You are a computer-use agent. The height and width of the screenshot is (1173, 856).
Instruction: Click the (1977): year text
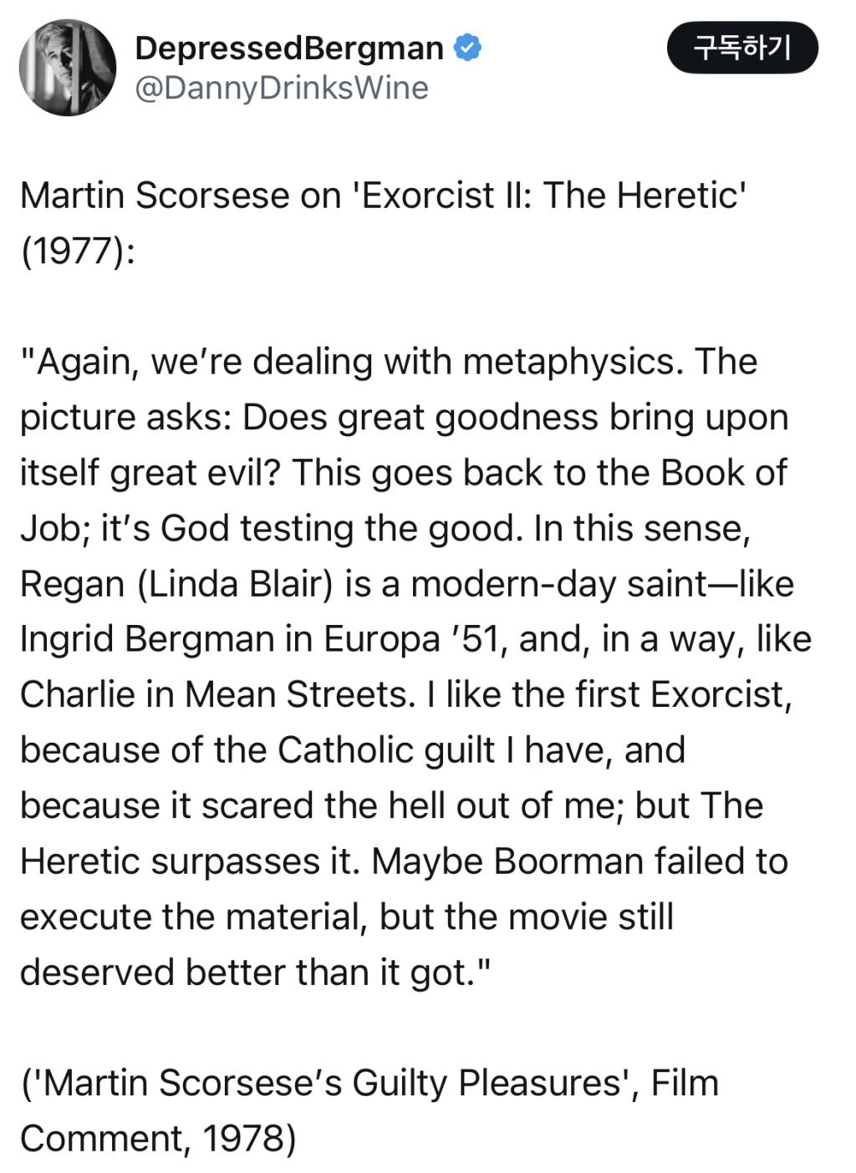point(76,251)
